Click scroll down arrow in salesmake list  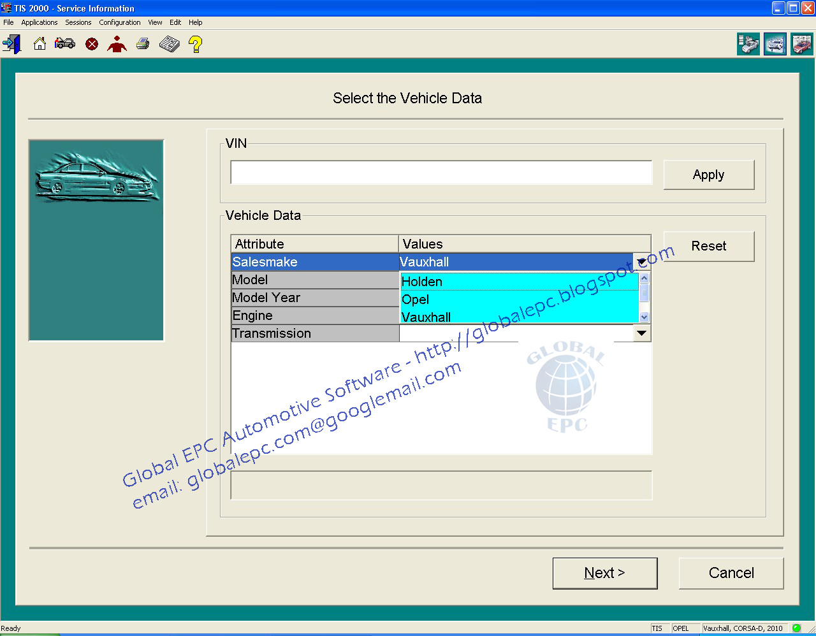[644, 317]
